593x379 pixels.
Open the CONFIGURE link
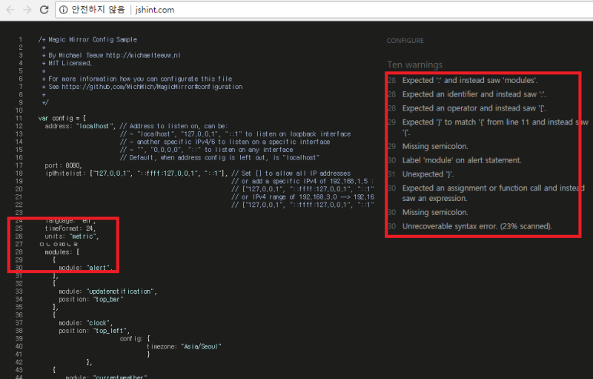click(x=405, y=41)
